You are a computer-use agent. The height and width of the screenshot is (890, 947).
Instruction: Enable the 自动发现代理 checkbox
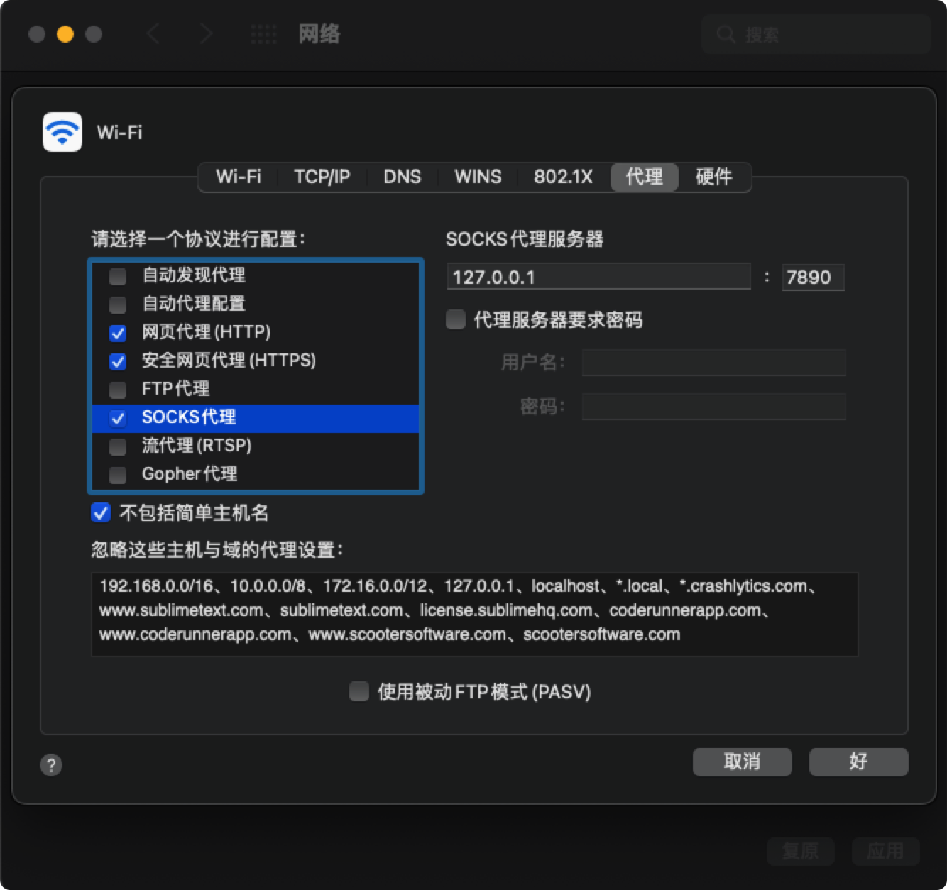pos(117,277)
